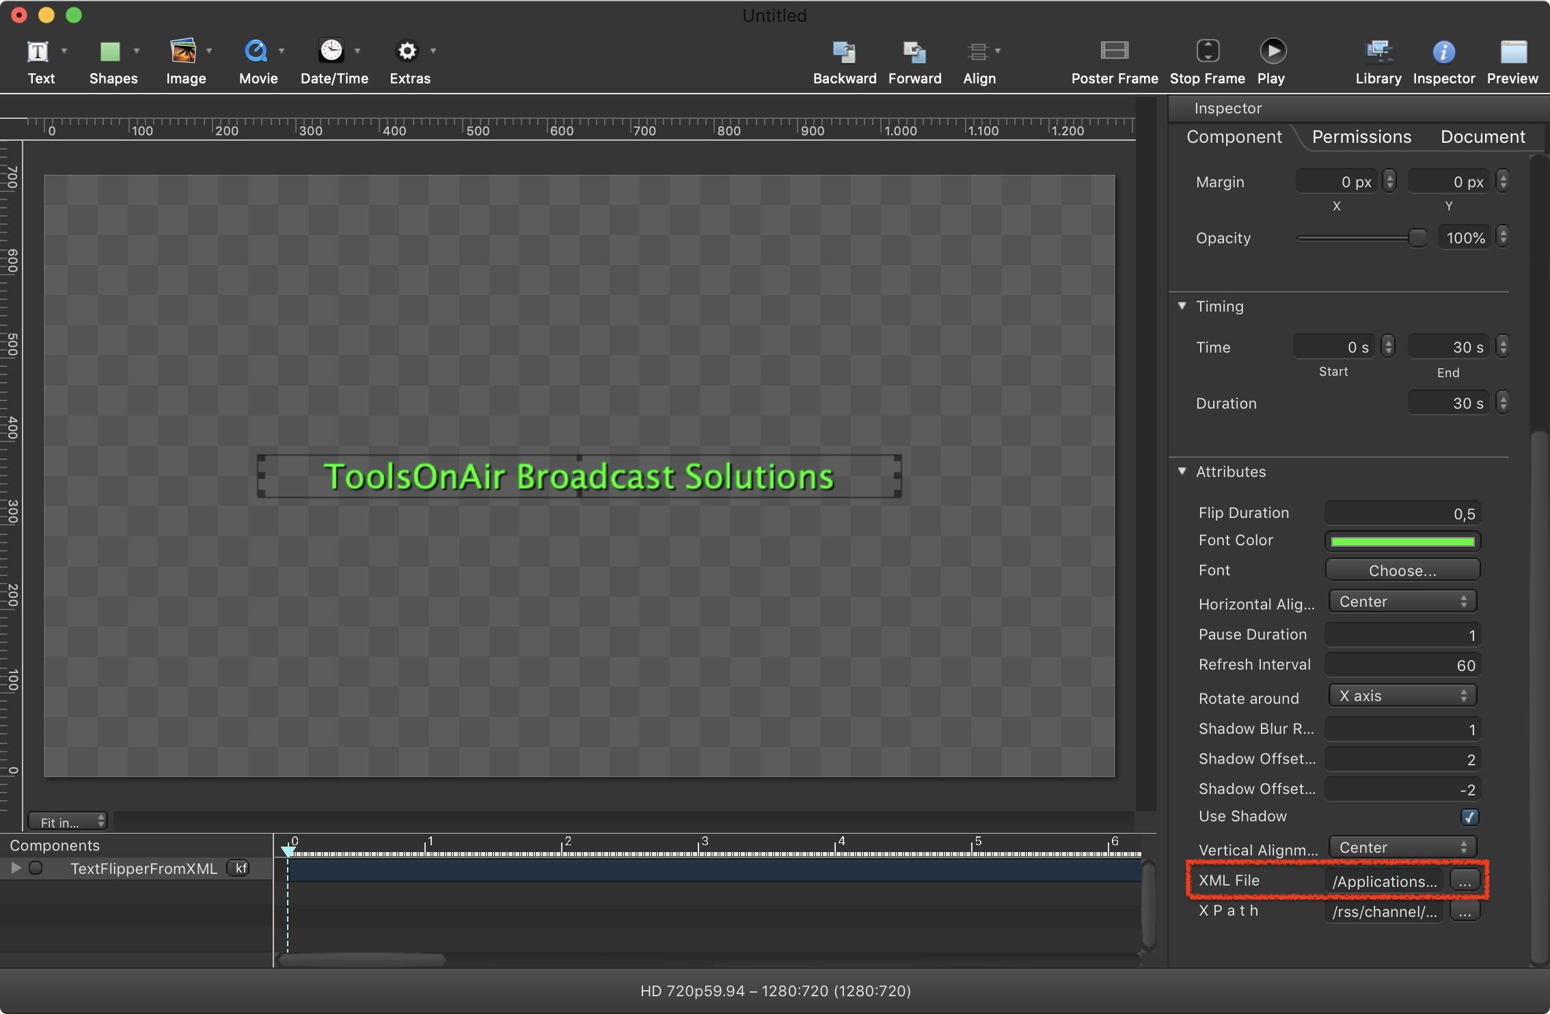
Task: Toggle the Inspector panel
Action: pyautogui.click(x=1443, y=52)
